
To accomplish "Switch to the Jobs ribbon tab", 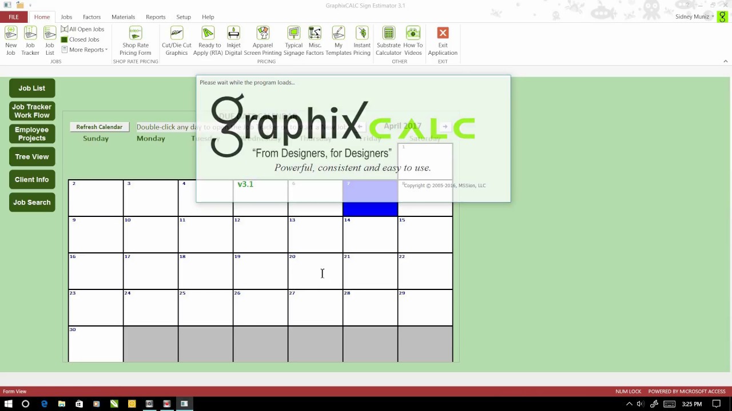I will (x=66, y=17).
